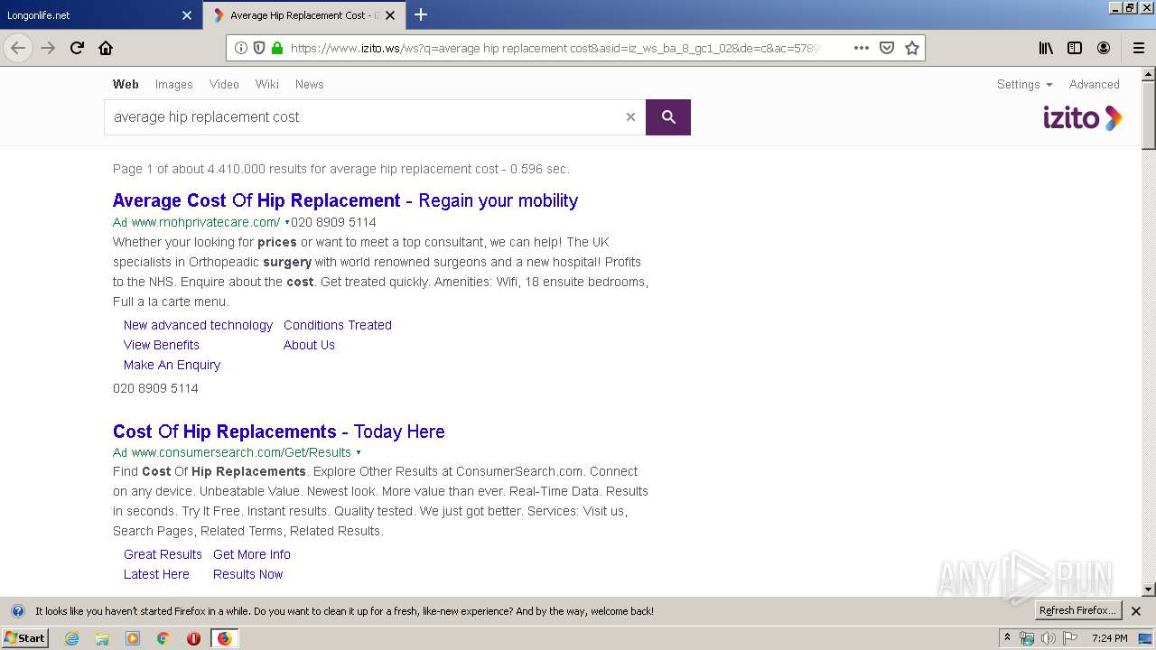Image resolution: width=1156 pixels, height=650 pixels.
Task: Go back to the previous page
Action: (x=18, y=48)
